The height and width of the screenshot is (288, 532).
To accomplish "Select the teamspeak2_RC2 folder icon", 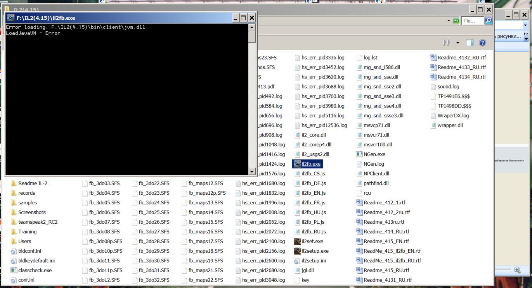I will pos(14,222).
